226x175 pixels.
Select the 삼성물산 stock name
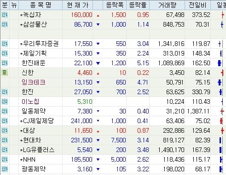coord(34,24)
